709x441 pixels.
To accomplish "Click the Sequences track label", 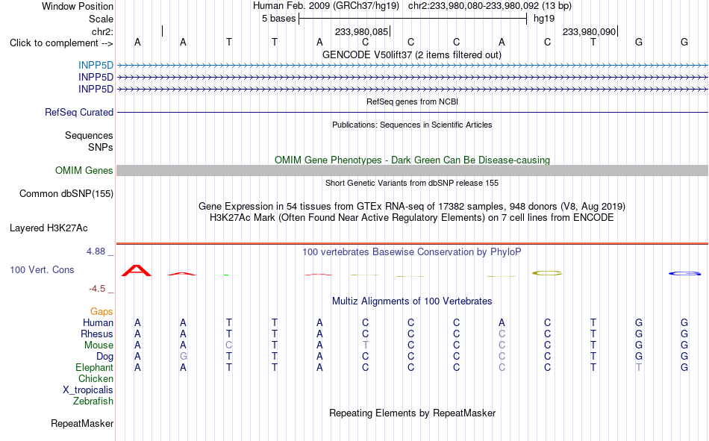I will pos(89,135).
